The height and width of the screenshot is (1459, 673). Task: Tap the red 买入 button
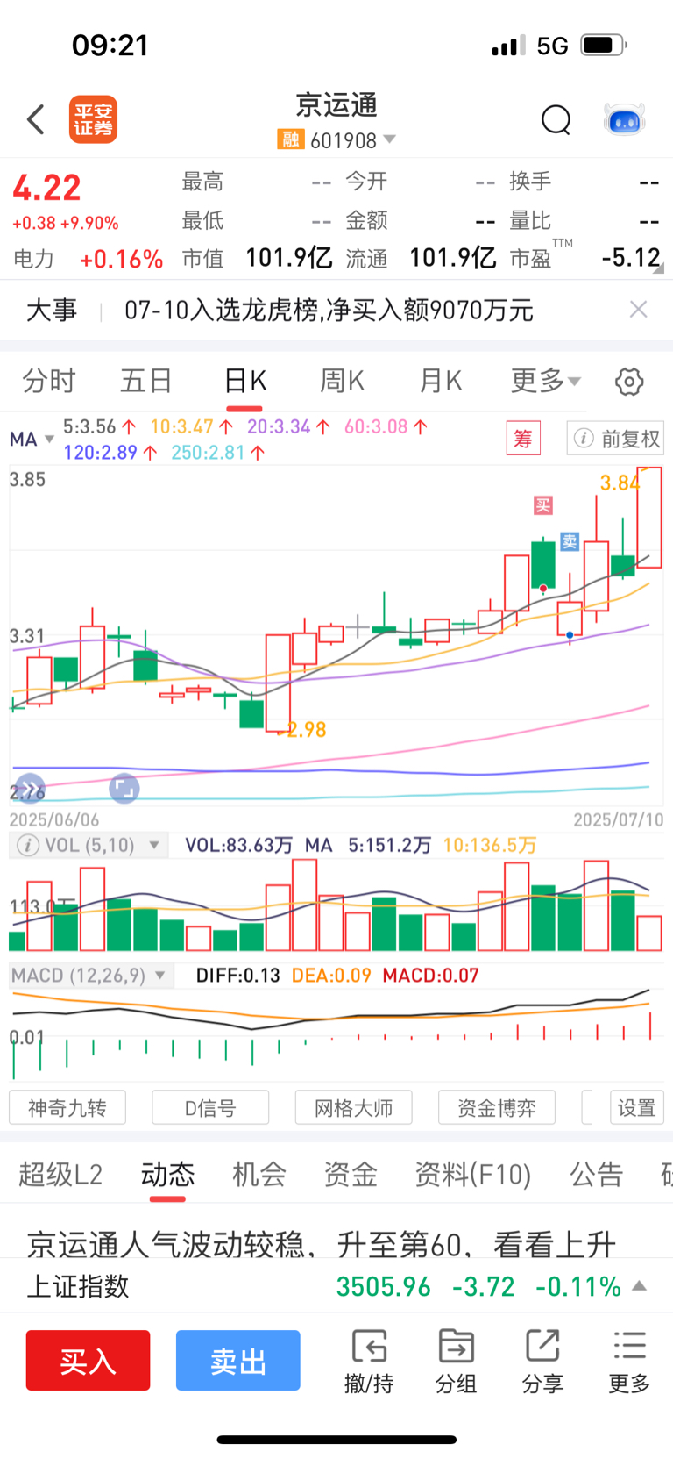[x=88, y=1361]
